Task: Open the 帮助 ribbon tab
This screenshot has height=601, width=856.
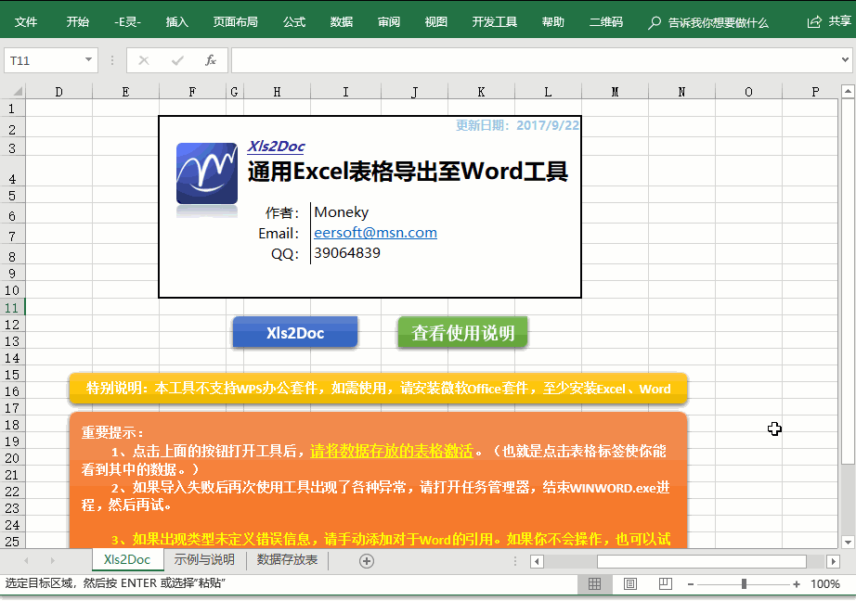Action: coord(553,22)
